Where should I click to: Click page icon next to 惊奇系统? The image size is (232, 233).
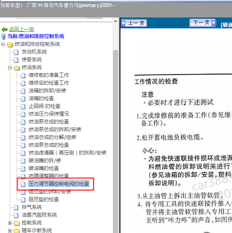[x=16, y=60]
